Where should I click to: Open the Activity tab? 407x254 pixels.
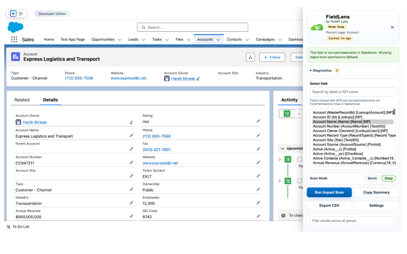[x=289, y=100]
